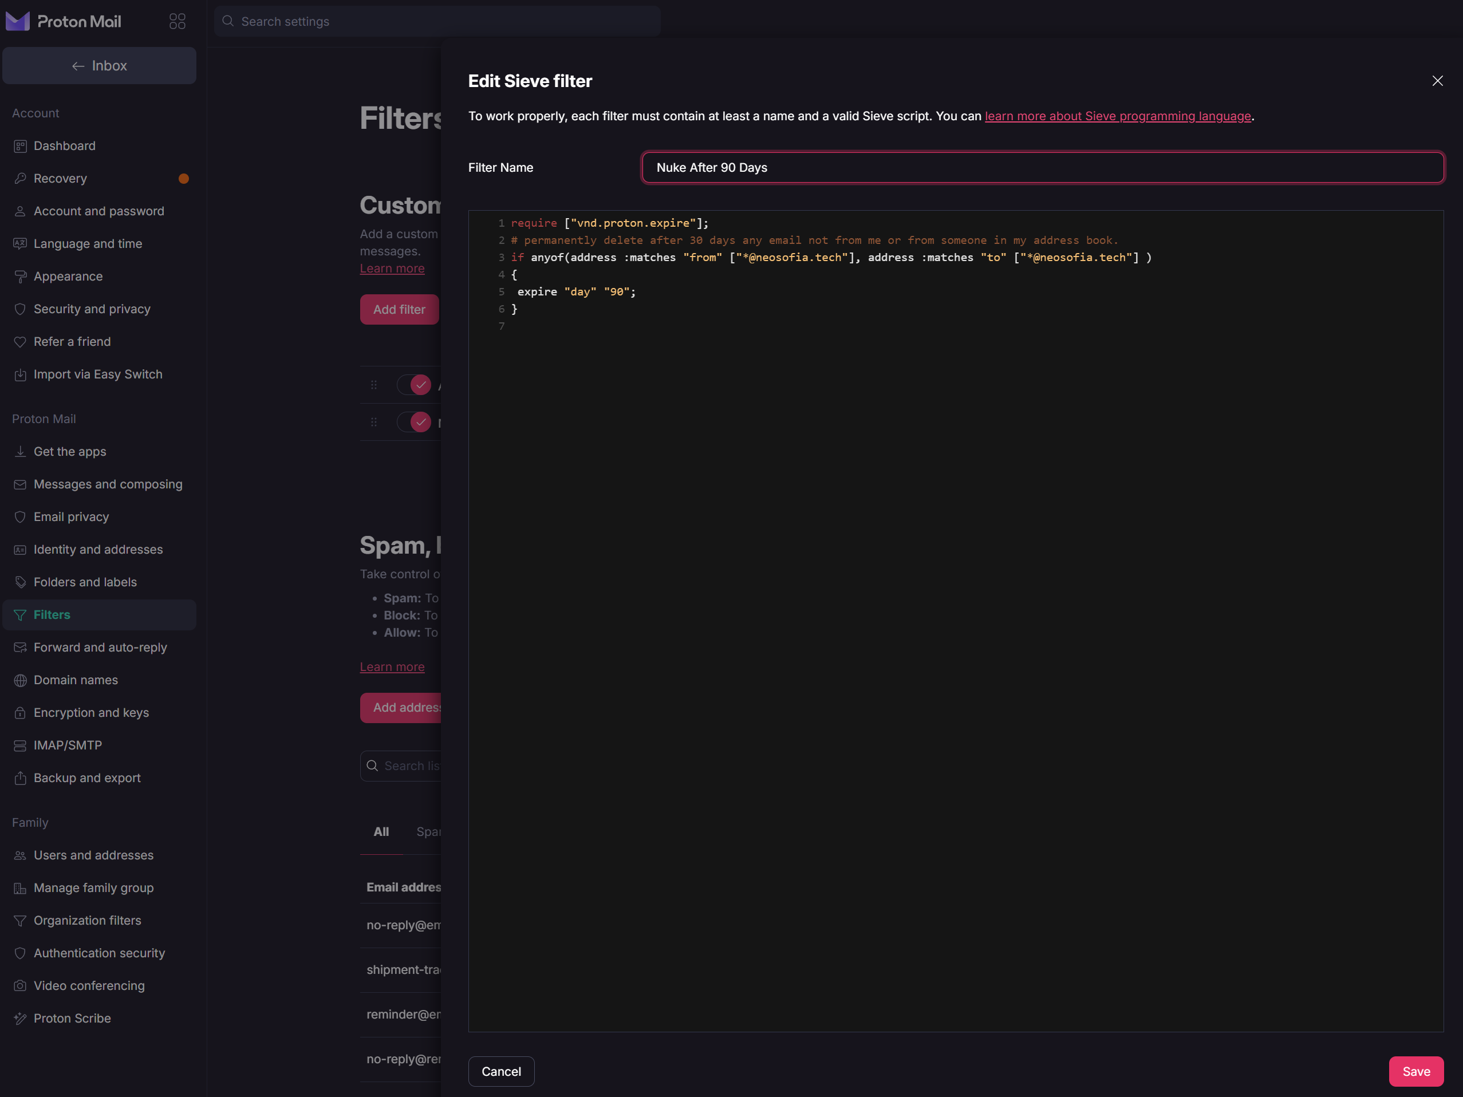Click the Email privacy shield icon
Screen dimensions: 1463x1097
21,517
